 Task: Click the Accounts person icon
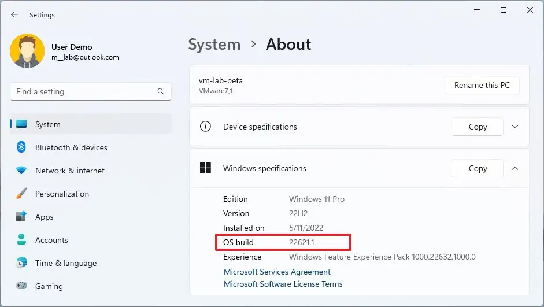[x=21, y=239]
